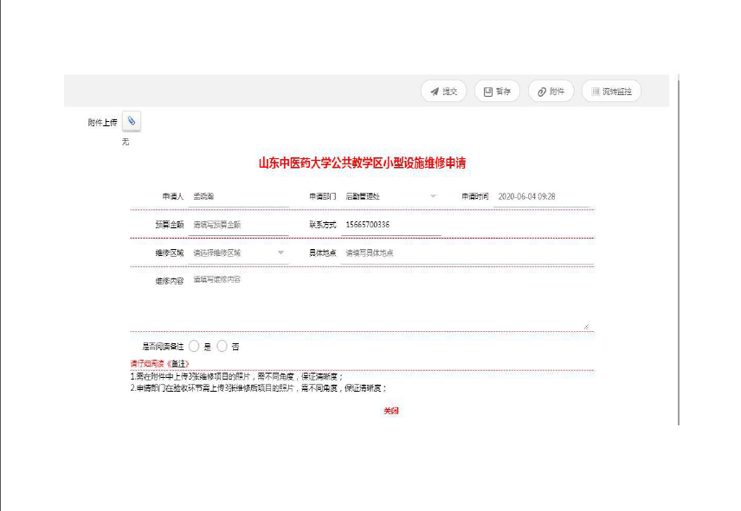Click the 附件上传 label
This screenshot has width=741, height=511.
(102, 123)
